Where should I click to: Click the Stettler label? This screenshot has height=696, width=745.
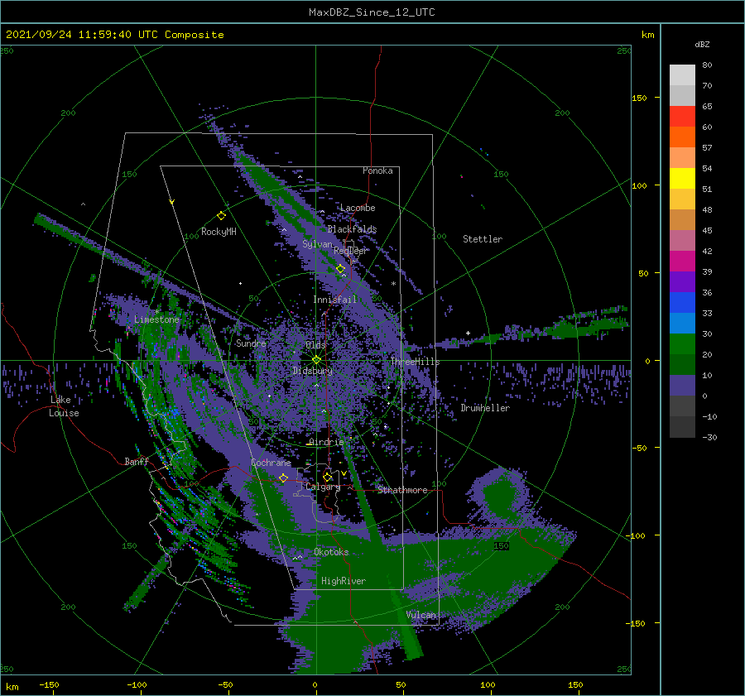click(483, 239)
